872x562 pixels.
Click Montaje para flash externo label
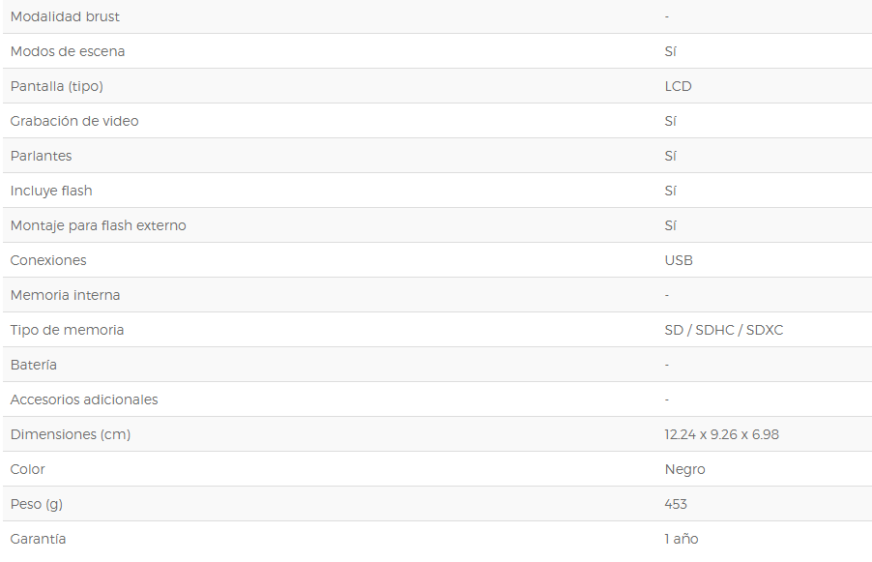pos(98,225)
